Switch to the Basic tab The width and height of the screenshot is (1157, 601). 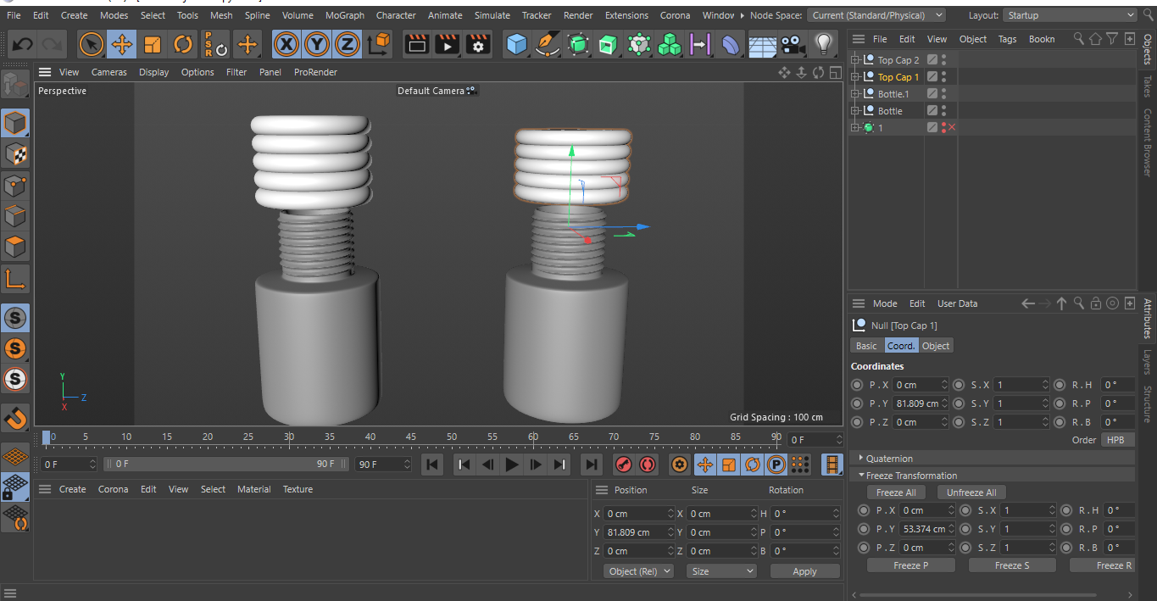point(866,346)
